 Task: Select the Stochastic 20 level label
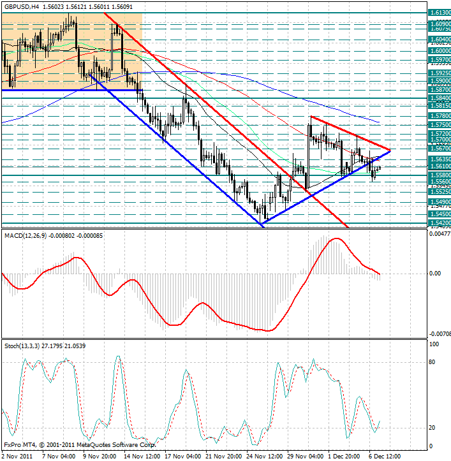[432, 428]
